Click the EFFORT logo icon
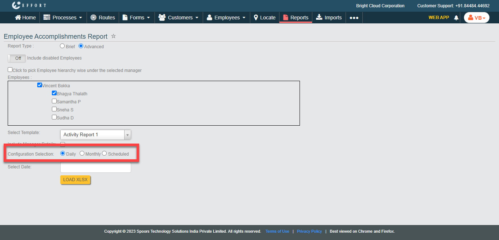Image resolution: width=499 pixels, height=240 pixels. [x=16, y=5]
